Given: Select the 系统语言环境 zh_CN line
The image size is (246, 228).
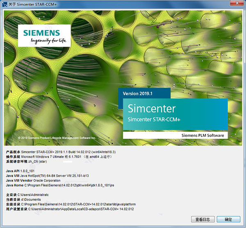Looking at the screenshot, I should tap(27, 161).
